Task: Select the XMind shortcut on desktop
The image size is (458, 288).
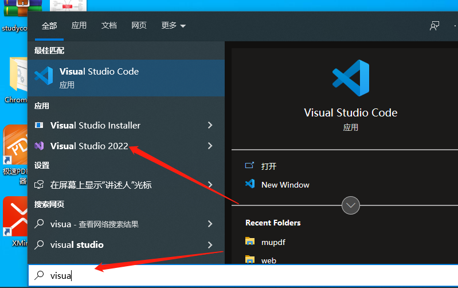Action: point(15,221)
